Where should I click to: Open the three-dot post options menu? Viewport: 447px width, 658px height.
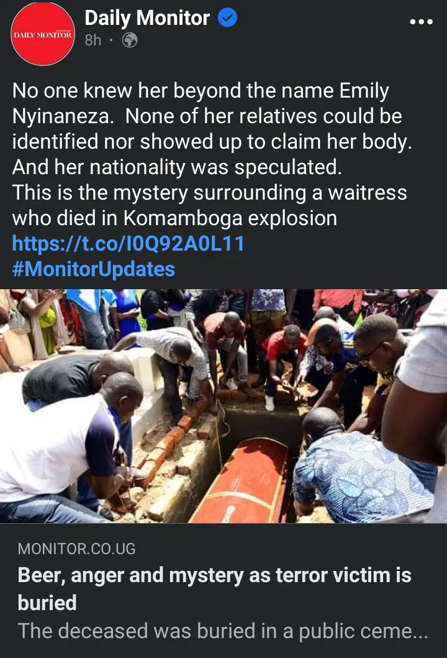click(421, 21)
